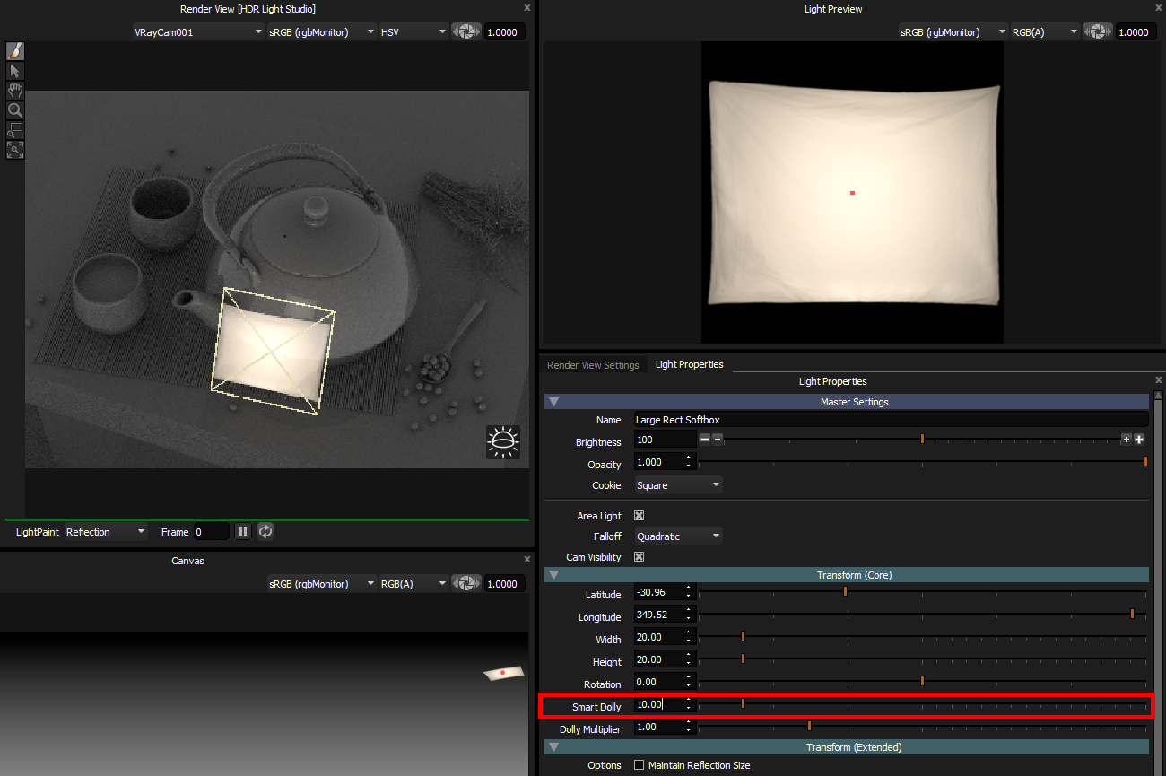
Task: Select the LightPaint brush tool
Action: tap(15, 50)
